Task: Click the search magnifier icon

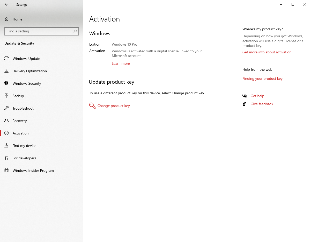Action: pyautogui.click(x=75, y=31)
